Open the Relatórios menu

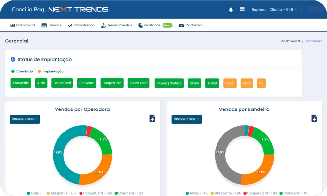tap(149, 25)
